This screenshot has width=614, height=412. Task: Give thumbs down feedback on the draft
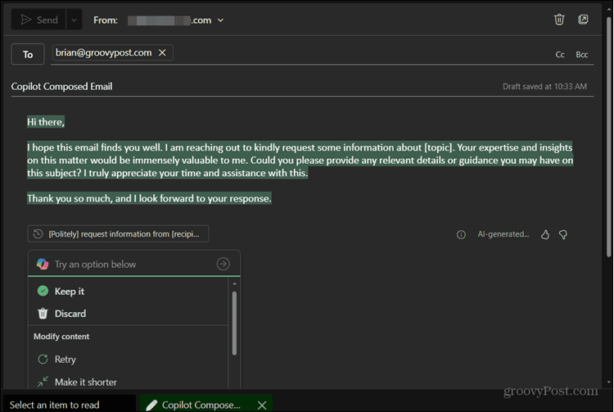(x=562, y=234)
